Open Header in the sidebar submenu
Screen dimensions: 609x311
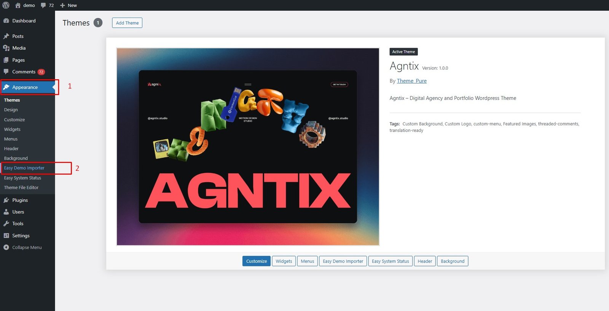tap(11, 149)
